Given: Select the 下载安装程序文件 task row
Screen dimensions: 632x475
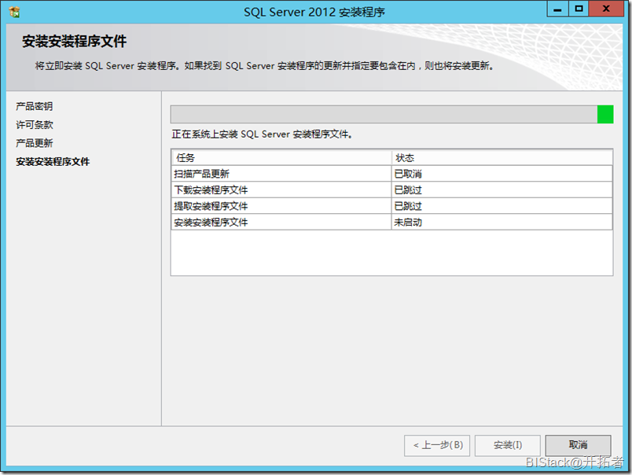Looking at the screenshot, I should (391, 190).
